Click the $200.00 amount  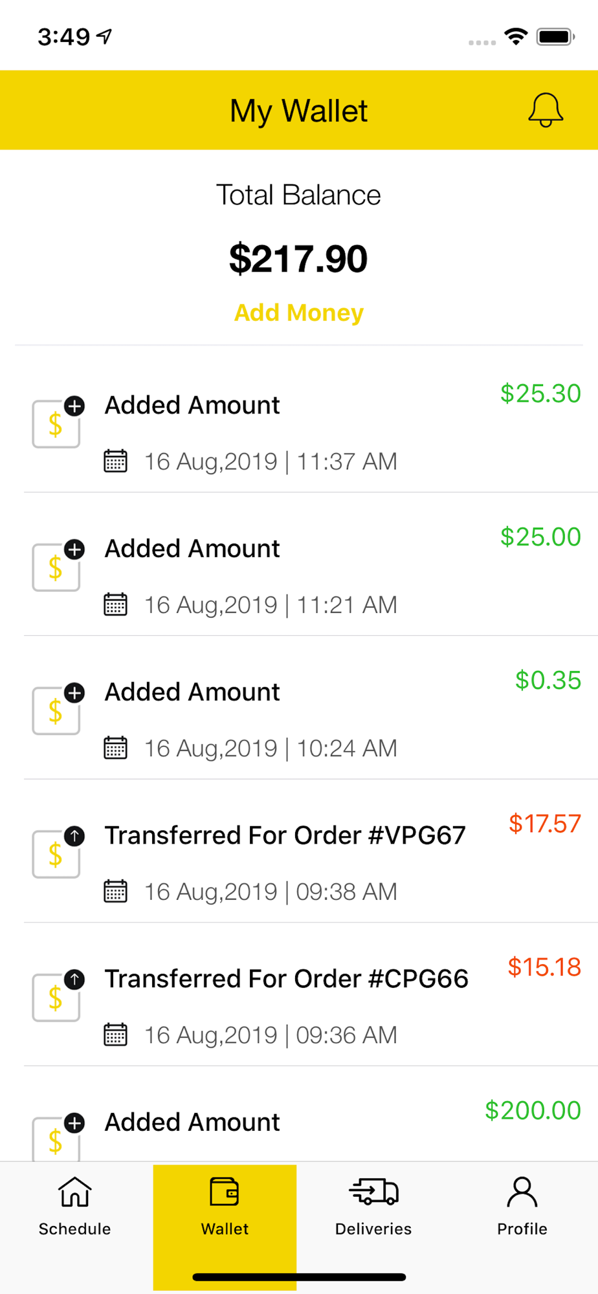pos(533,1110)
